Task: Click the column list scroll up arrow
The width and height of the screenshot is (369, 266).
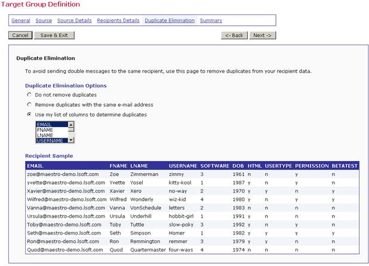Action: 71,124
